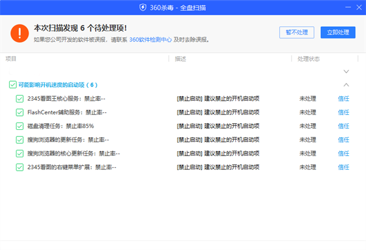Image resolution: width=366 pixels, height=250 pixels.
Task: Expand the collapsed section with down chevron
Action: coord(346,71)
